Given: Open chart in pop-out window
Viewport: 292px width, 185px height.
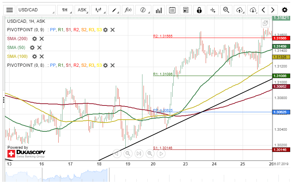Looking at the screenshot, I should [x=265, y=23].
